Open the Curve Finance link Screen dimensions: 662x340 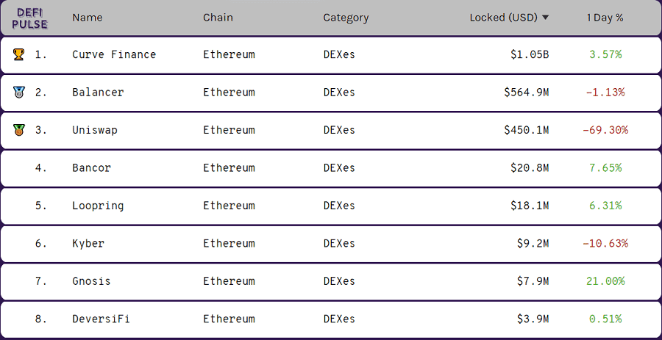tap(114, 54)
